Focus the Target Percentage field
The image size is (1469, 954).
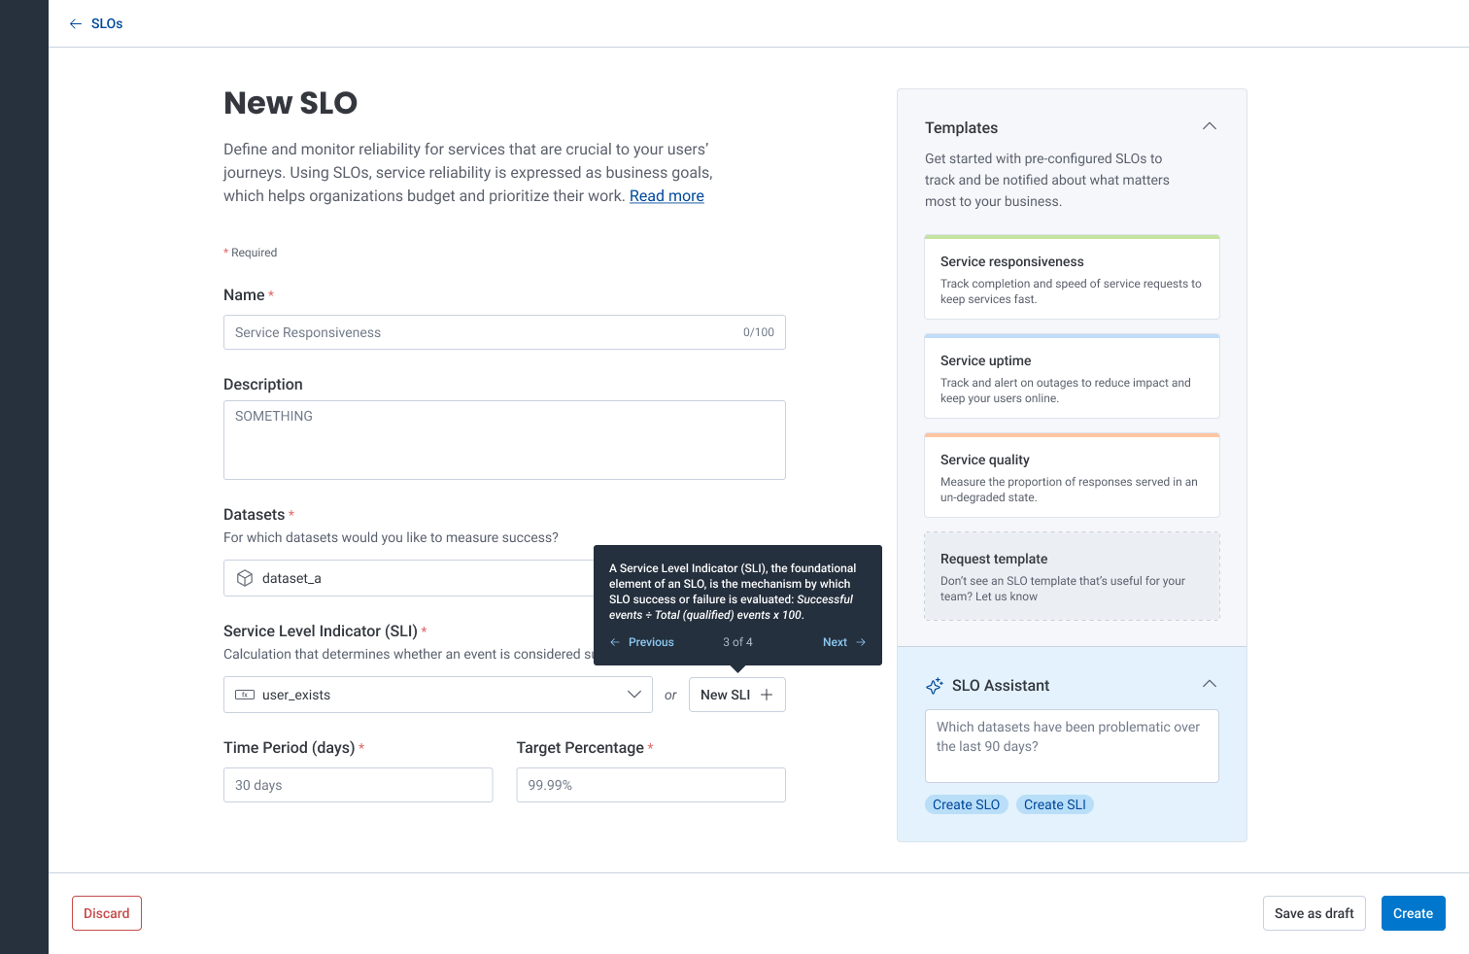pyautogui.click(x=651, y=785)
